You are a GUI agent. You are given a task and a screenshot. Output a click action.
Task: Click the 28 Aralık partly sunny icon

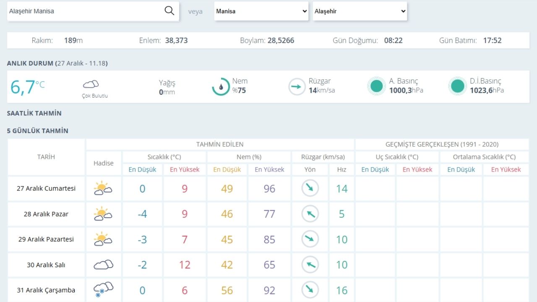[x=103, y=214]
